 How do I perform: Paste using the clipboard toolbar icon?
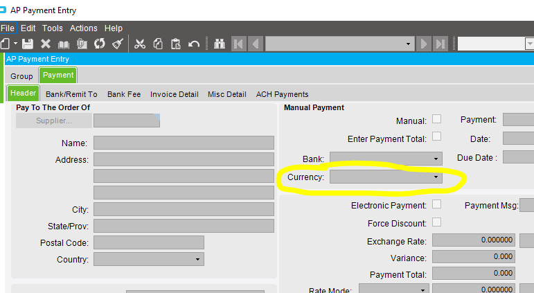pos(176,44)
